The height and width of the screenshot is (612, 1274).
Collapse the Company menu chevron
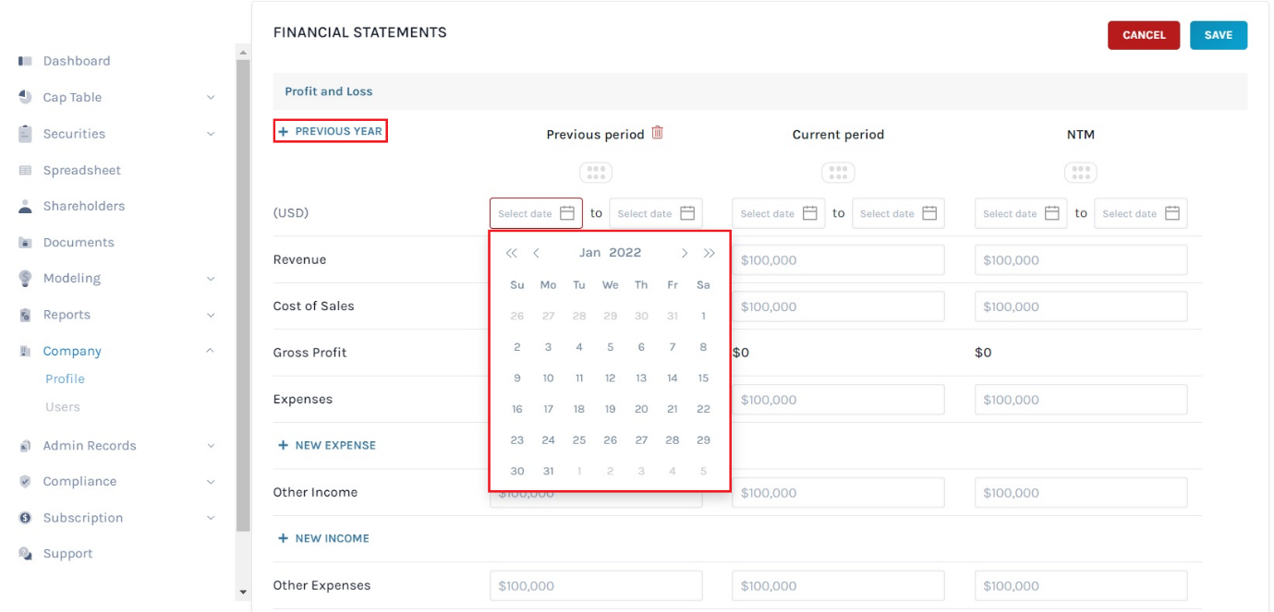pos(211,351)
